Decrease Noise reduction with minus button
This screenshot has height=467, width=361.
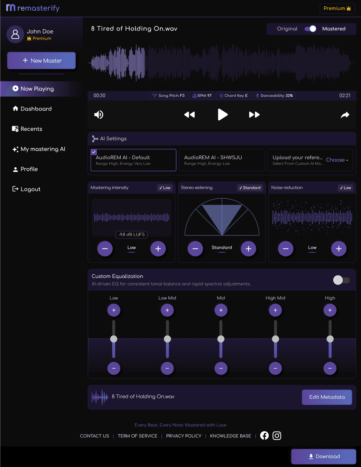[285, 249]
